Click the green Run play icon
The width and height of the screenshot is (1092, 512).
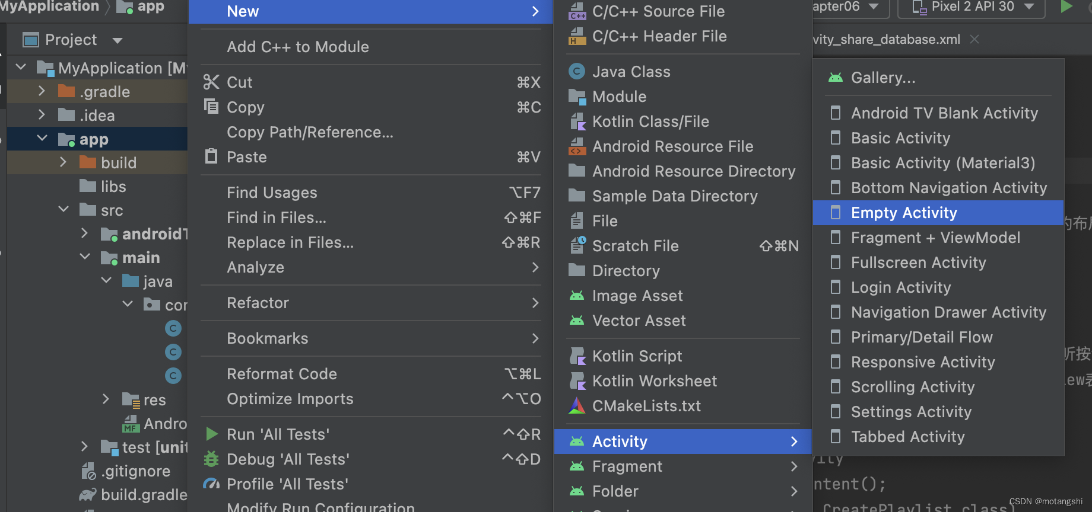[x=1066, y=7]
